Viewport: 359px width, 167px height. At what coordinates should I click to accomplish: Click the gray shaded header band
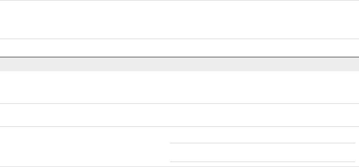click(x=179, y=64)
